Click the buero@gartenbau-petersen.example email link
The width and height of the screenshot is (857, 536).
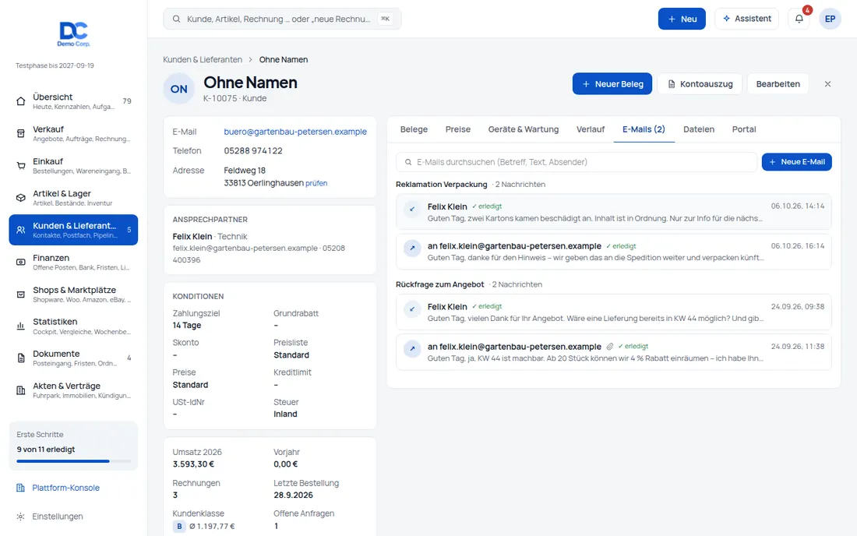coord(295,132)
